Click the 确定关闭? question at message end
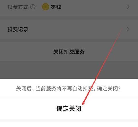 click(x=109, y=89)
